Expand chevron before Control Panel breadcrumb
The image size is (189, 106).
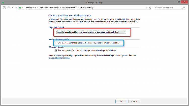[23, 8]
